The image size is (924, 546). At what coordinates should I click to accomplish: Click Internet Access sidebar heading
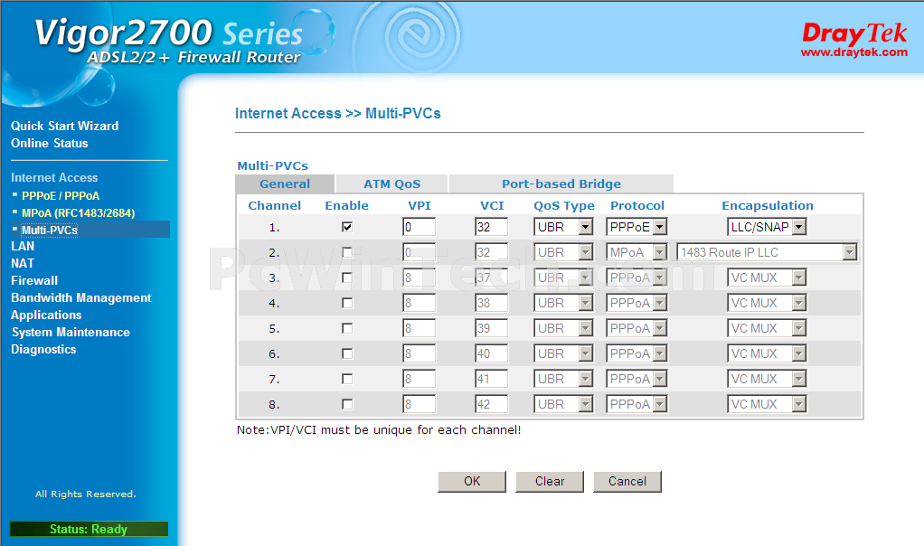point(54,177)
